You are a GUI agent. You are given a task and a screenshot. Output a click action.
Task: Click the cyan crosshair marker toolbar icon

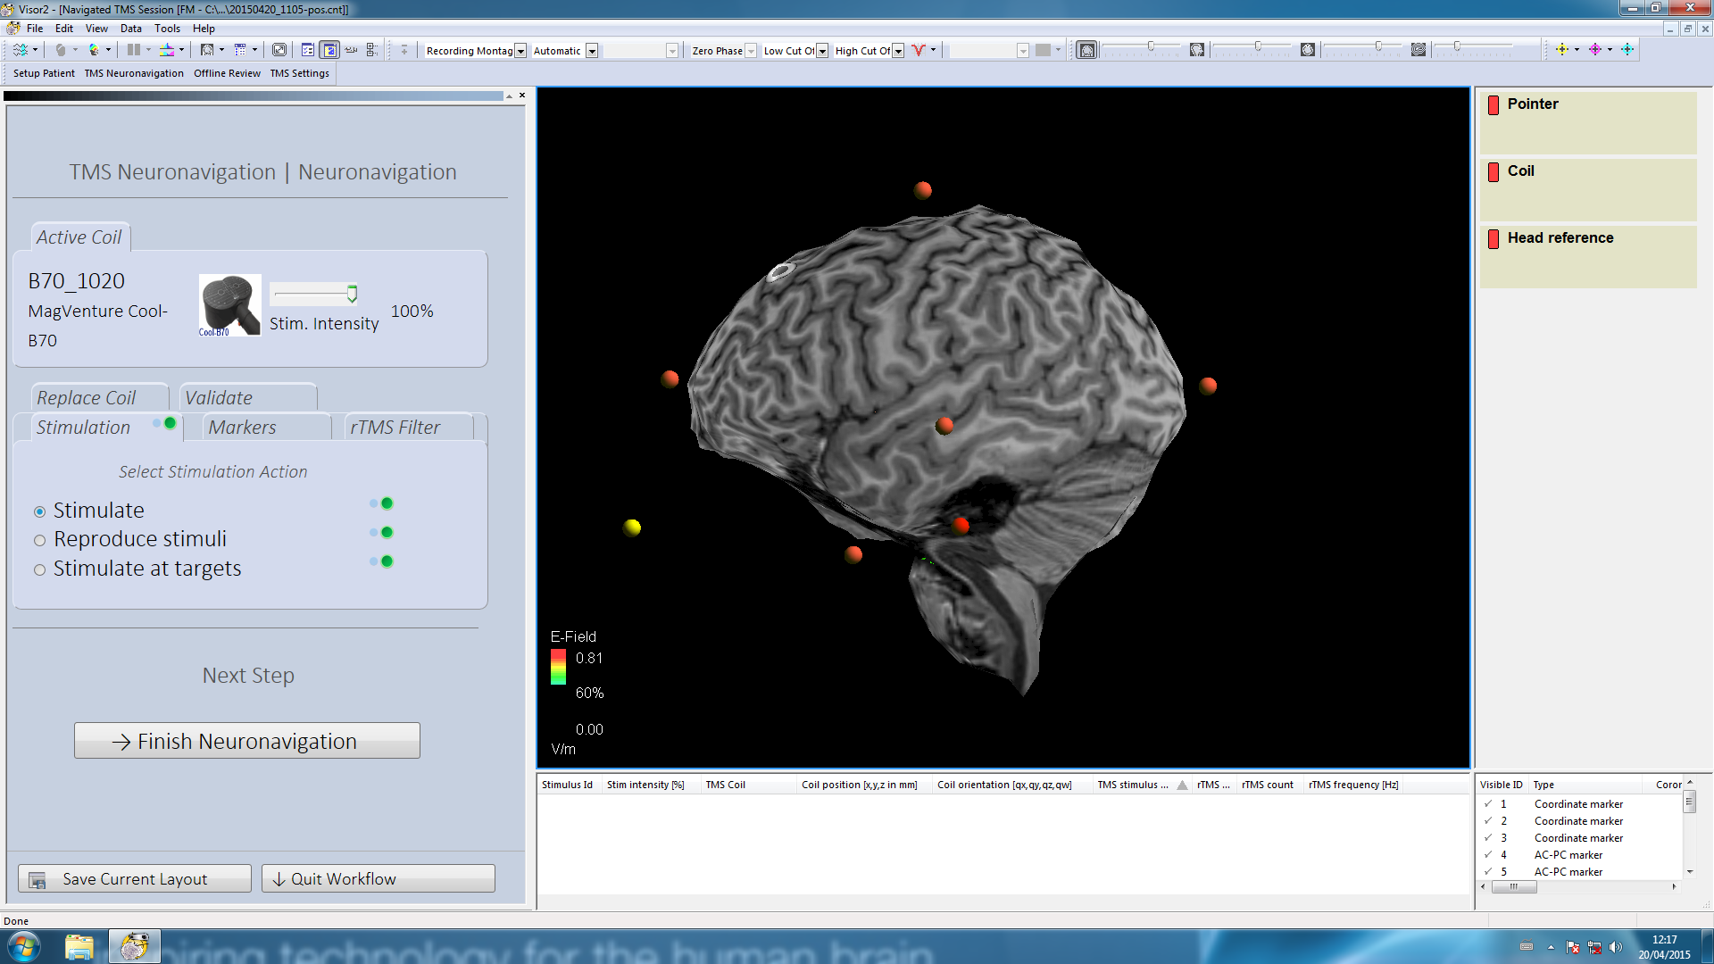[x=1627, y=50]
